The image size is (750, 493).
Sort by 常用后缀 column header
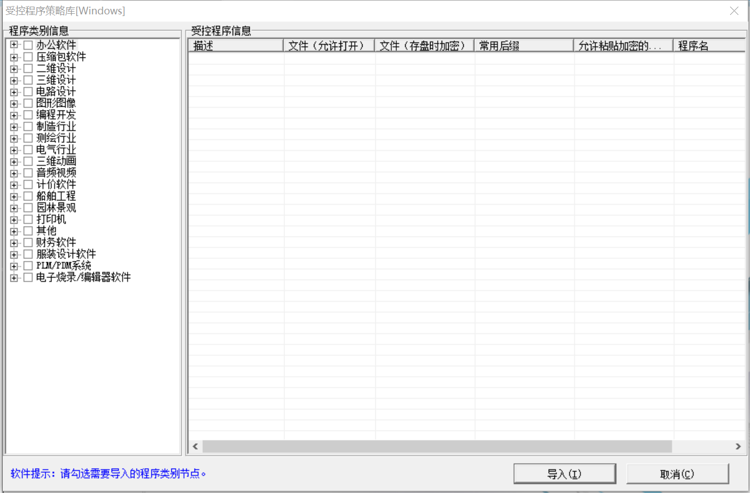coord(524,46)
